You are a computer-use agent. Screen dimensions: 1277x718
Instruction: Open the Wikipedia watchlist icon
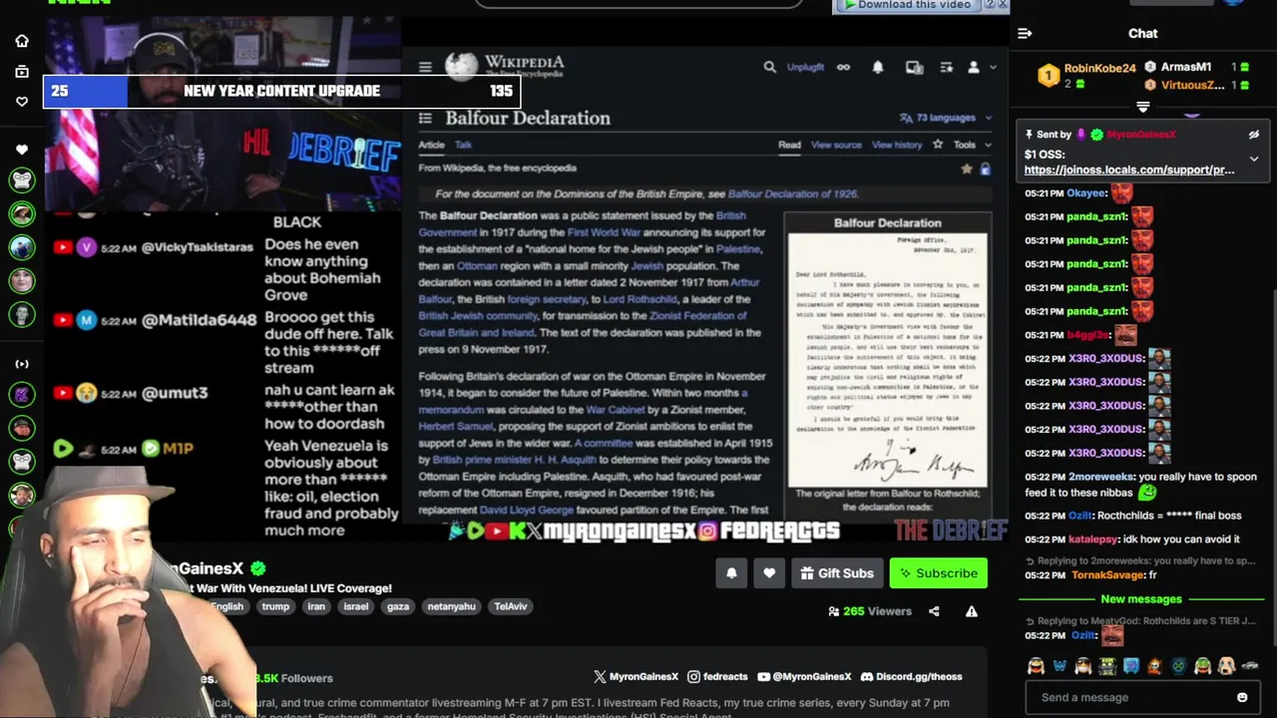pos(945,67)
